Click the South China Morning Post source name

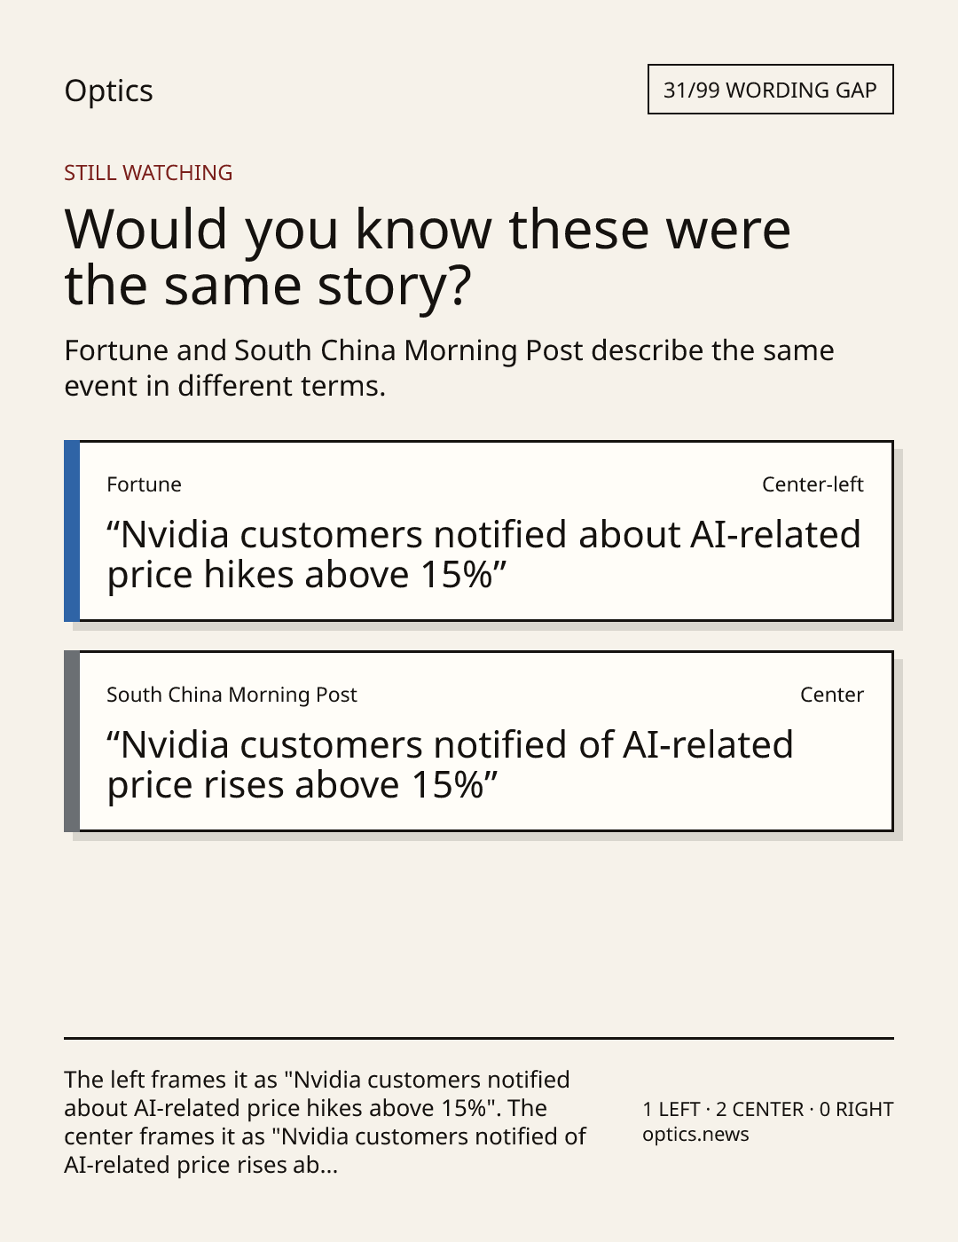click(x=232, y=695)
